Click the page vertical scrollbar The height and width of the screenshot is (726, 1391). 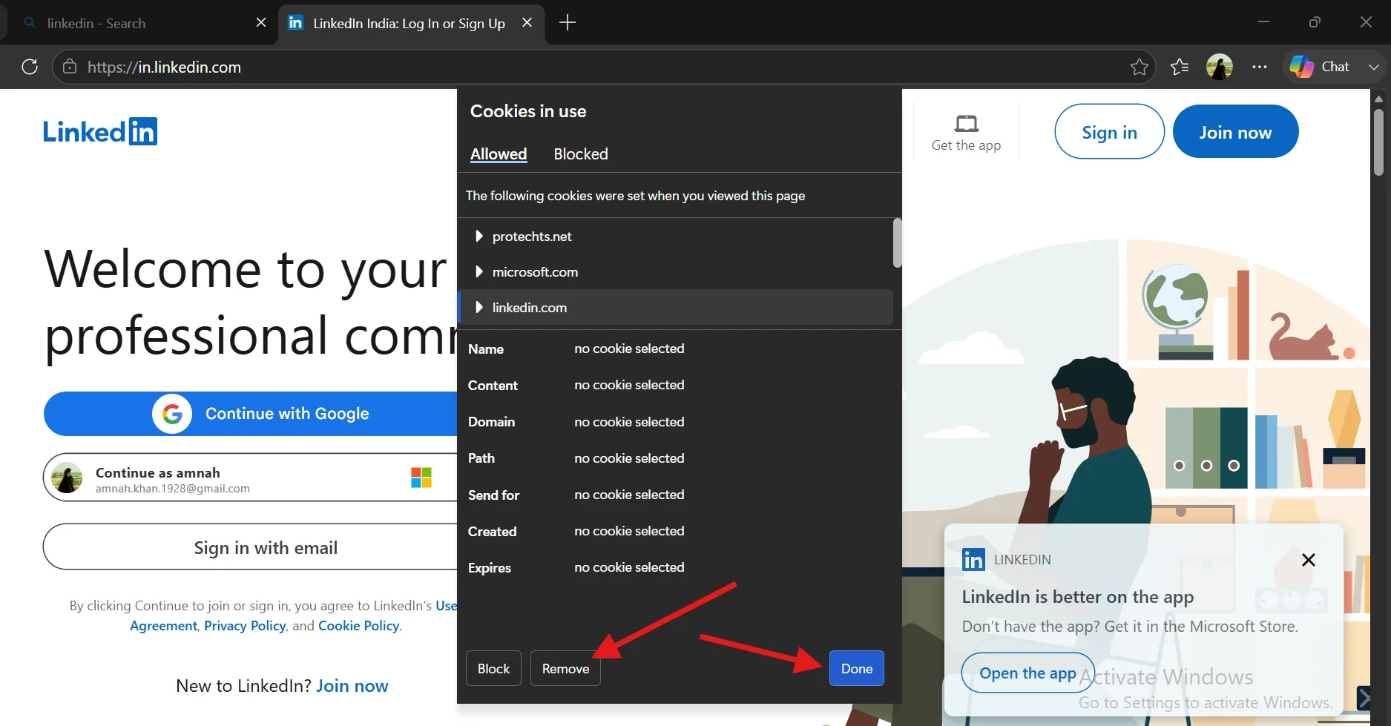(1378, 142)
